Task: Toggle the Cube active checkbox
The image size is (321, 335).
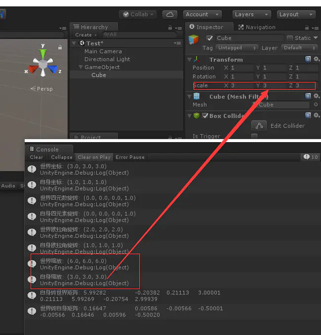Action: click(209, 38)
